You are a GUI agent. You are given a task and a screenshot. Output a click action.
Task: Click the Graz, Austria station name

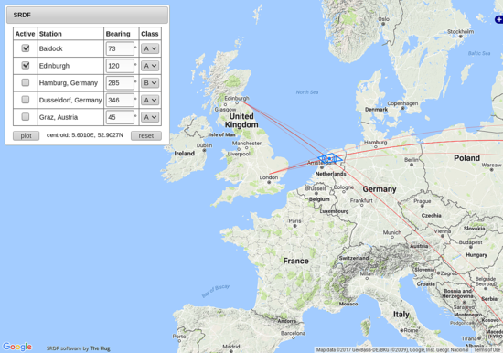pyautogui.click(x=59, y=117)
